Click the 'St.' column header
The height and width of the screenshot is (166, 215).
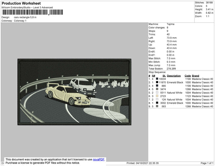pyautogui.click(x=164, y=76)
